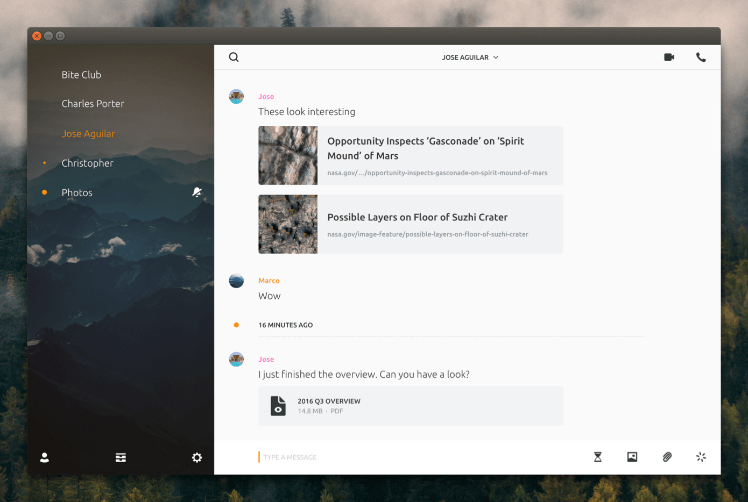
Task: Open the contacts person icon
Action: (x=45, y=457)
